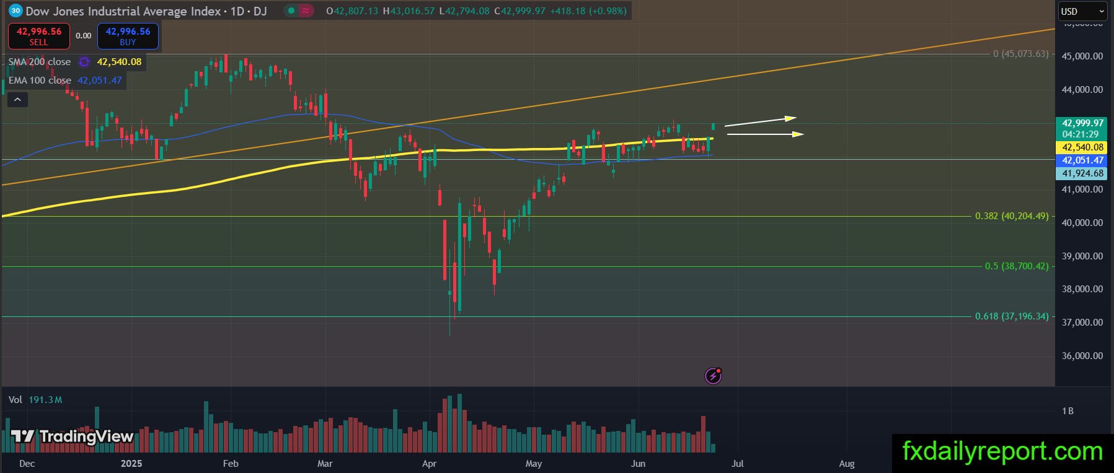Click the 0.00 spread value
The width and height of the screenshot is (1114, 473).
point(84,36)
